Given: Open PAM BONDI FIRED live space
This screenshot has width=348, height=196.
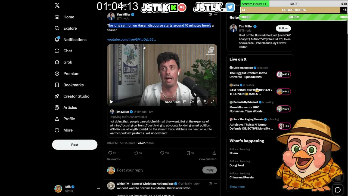Looking at the screenshot, I should coord(251,92).
